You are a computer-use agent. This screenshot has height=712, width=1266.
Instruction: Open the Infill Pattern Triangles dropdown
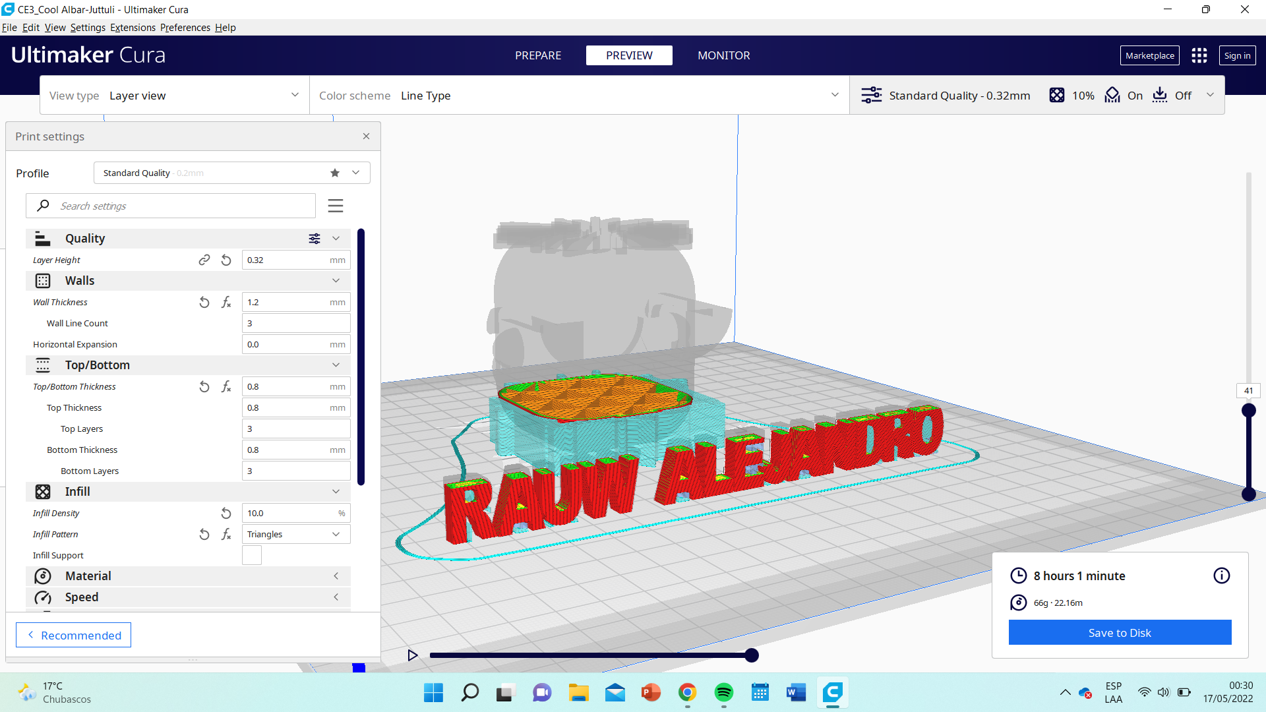click(x=296, y=534)
